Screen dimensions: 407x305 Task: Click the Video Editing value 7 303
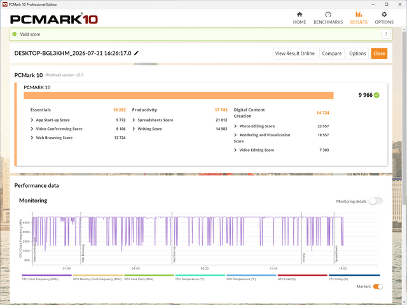point(324,150)
